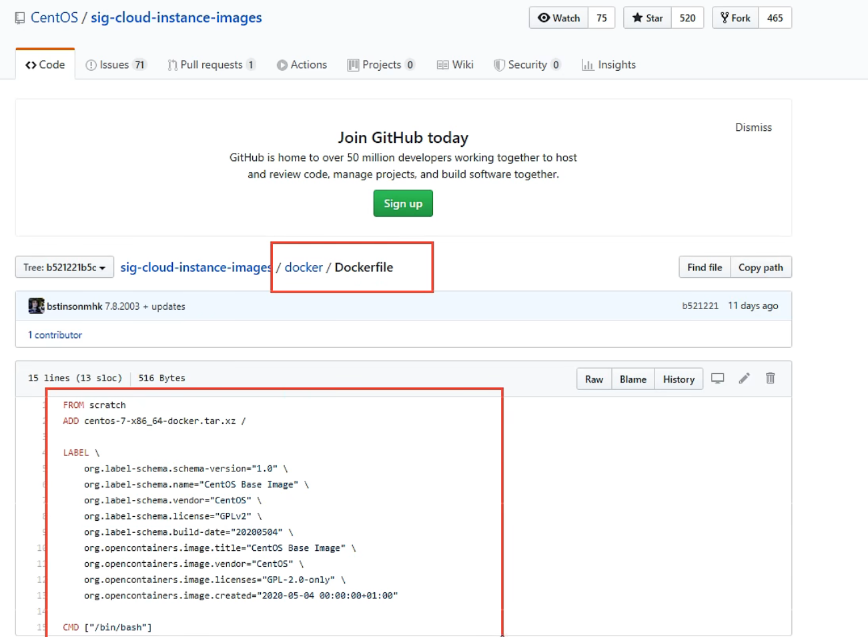Open bstinsonmhk's avatar
This screenshot has height=637, width=868.
pos(36,306)
